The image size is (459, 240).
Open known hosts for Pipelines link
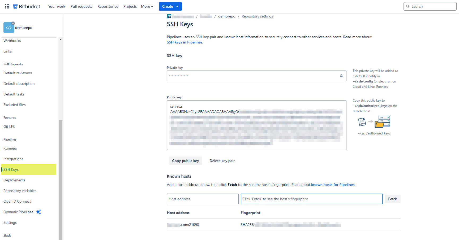(333, 185)
